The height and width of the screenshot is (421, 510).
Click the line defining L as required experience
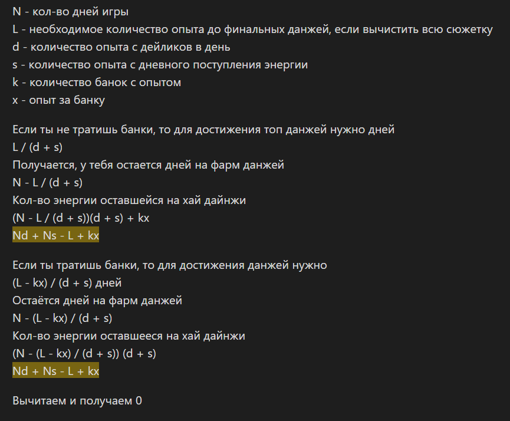coord(252,29)
